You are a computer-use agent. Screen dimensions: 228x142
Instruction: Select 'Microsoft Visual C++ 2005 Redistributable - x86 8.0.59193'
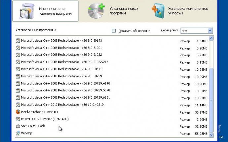61,41
